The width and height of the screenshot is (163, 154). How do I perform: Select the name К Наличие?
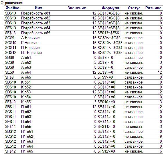click(30, 43)
